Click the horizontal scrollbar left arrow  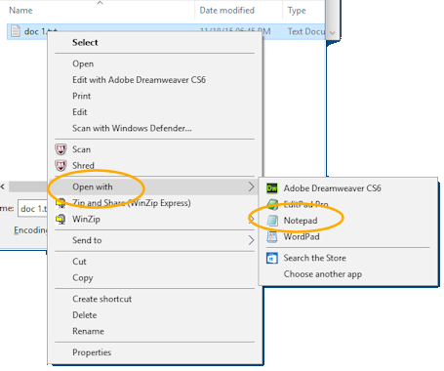click(x=3, y=186)
